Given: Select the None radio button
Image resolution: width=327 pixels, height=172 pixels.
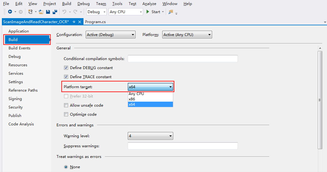Looking at the screenshot, I should (66, 167).
